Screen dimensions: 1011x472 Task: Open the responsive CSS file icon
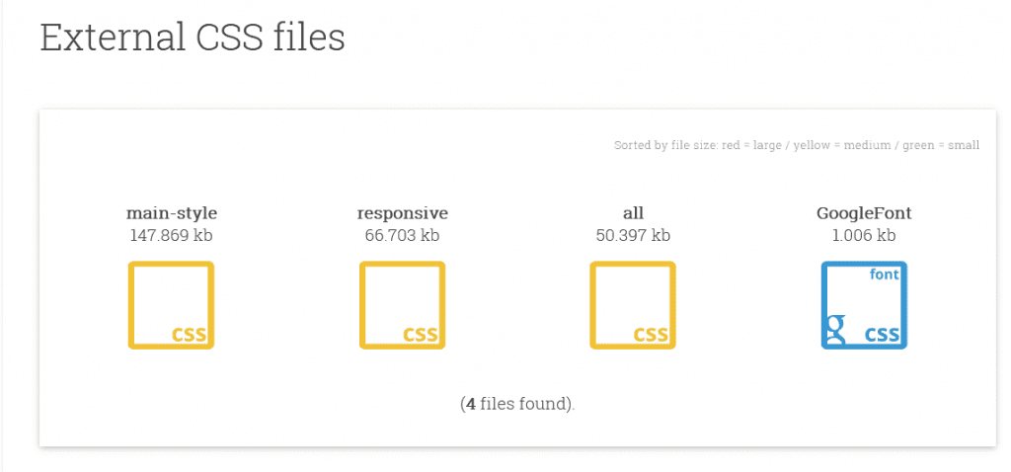point(403,305)
